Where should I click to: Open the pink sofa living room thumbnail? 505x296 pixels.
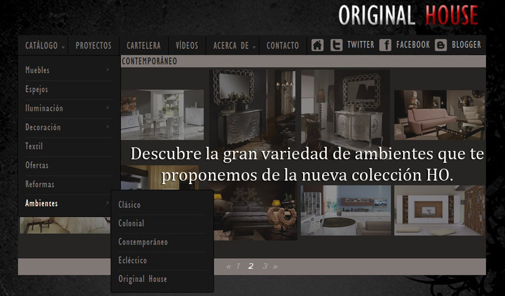pyautogui.click(x=440, y=115)
